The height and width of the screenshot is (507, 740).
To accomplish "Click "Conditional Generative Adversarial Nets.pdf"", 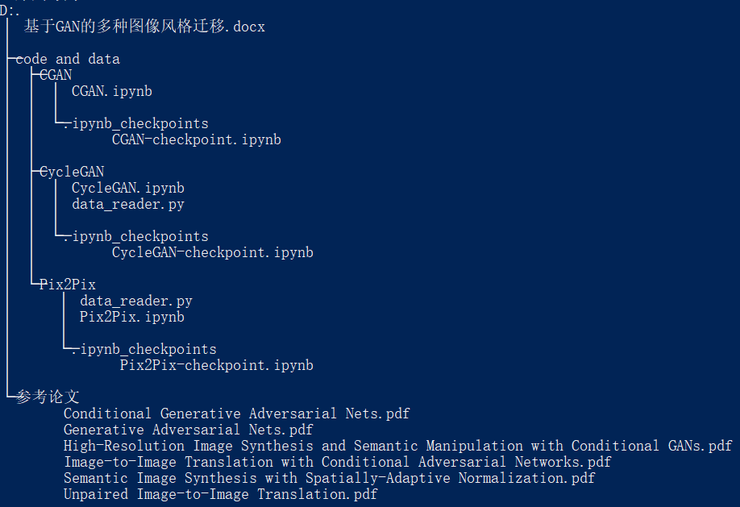I will click(x=236, y=413).
